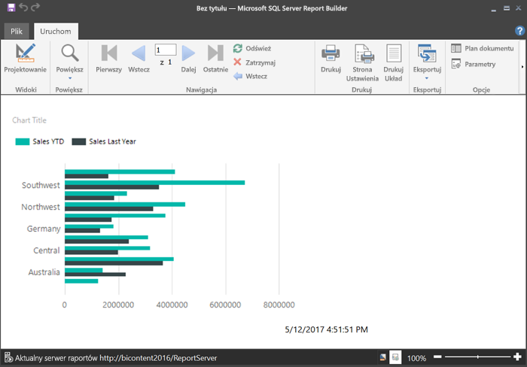Toggle Plan dokumentu document map
This screenshot has width=527, height=367.
click(x=483, y=48)
